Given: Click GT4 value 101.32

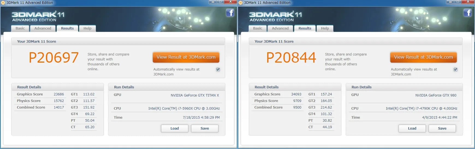Looking at the screenshot, I should click(326, 114).
